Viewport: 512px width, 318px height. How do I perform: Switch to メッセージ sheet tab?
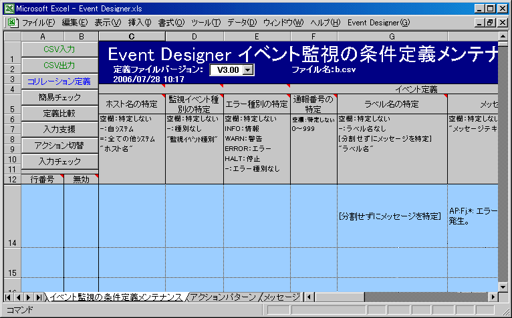[x=281, y=297]
